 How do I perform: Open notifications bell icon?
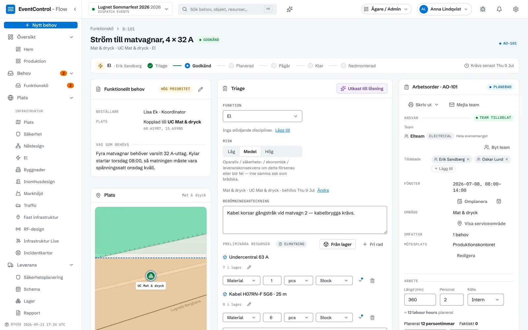coord(499,9)
